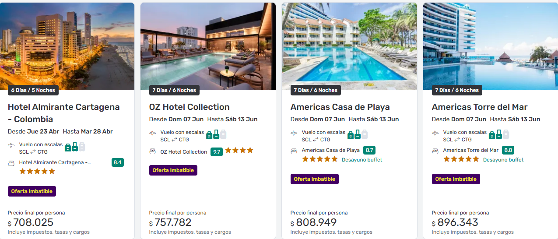This screenshot has width=558, height=239.
Task: Click the bed icon on OZ Hotel card
Action: point(152,151)
